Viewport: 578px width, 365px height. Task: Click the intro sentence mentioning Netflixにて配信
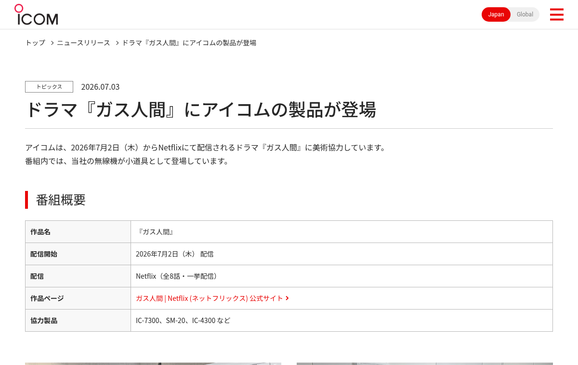[206, 147]
